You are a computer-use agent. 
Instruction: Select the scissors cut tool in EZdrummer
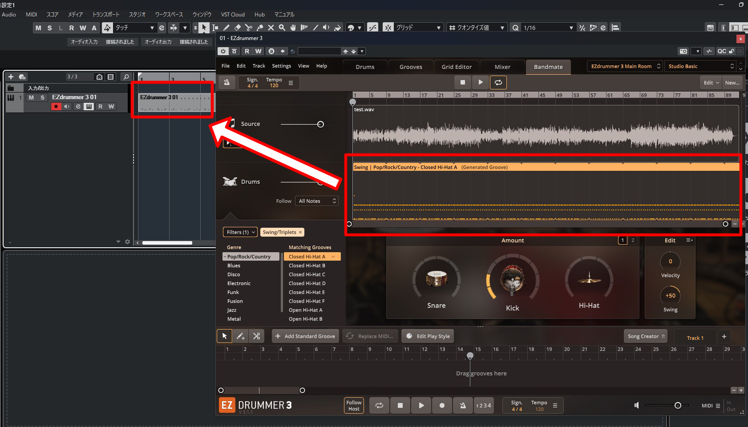tap(256, 336)
